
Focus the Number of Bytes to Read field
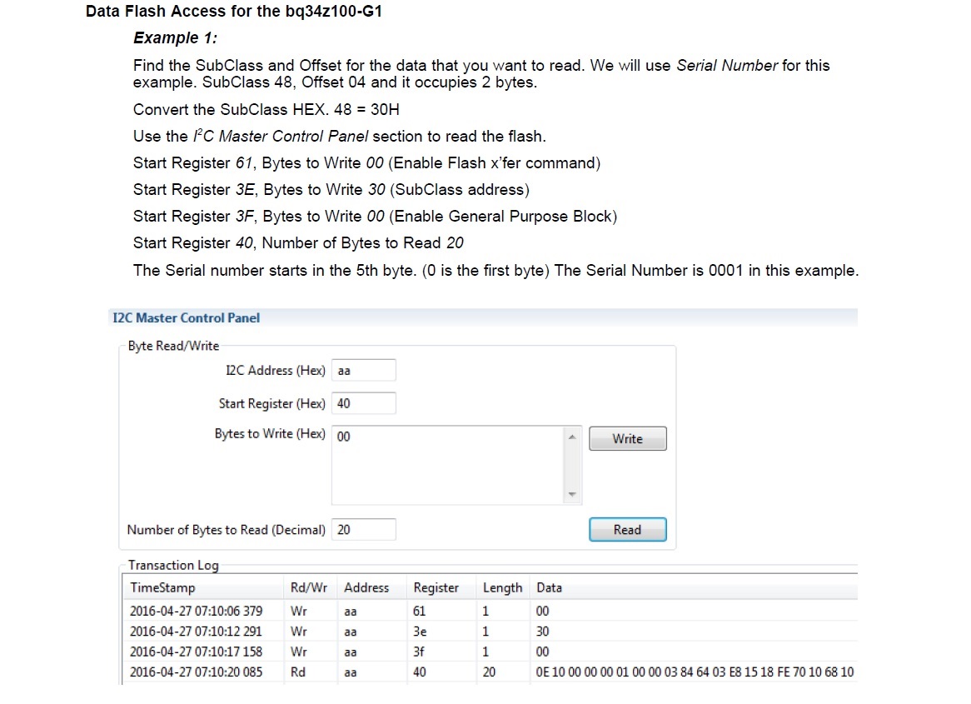tap(364, 530)
